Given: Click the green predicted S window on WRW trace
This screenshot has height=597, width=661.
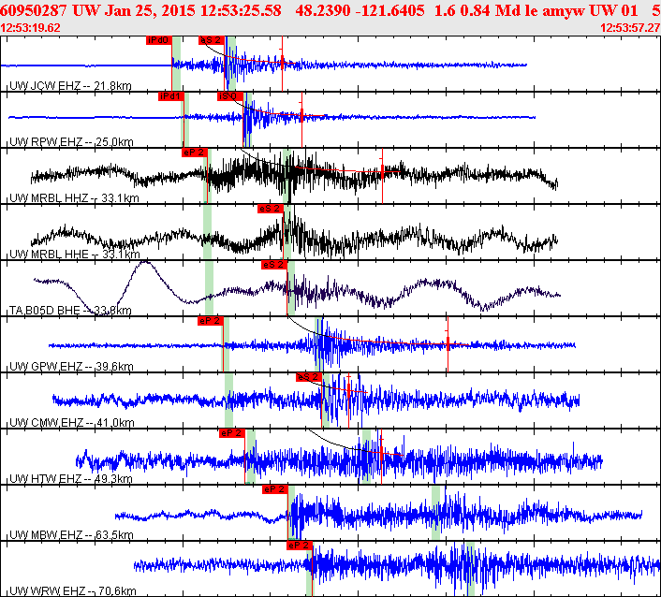Looking at the screenshot, I should point(470,569).
